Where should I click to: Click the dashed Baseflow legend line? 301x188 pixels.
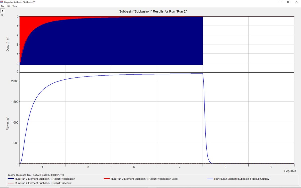(x=11, y=183)
